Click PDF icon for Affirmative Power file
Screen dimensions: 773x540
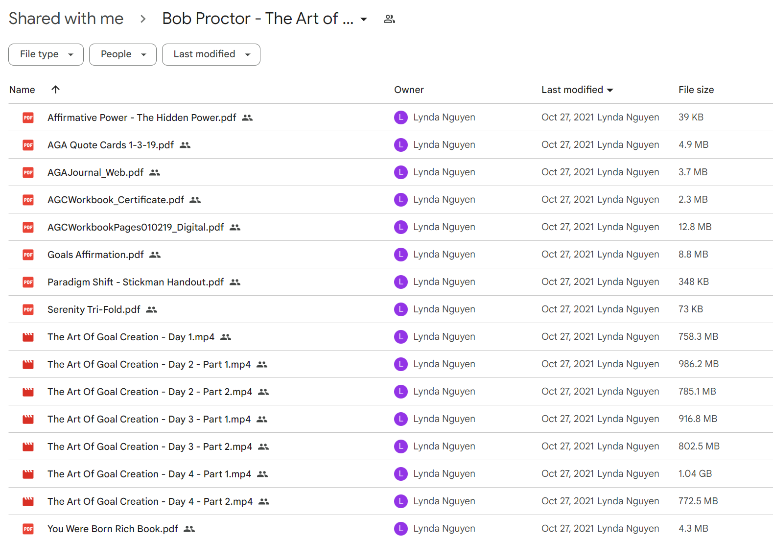point(28,117)
